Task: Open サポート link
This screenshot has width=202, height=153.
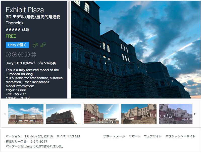Action: click(135, 136)
